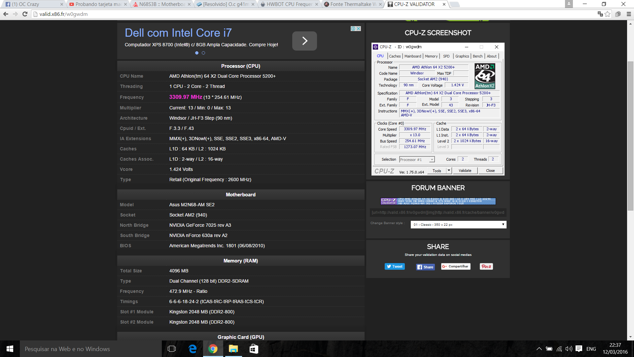Open the ENG input language indicator

click(591, 349)
